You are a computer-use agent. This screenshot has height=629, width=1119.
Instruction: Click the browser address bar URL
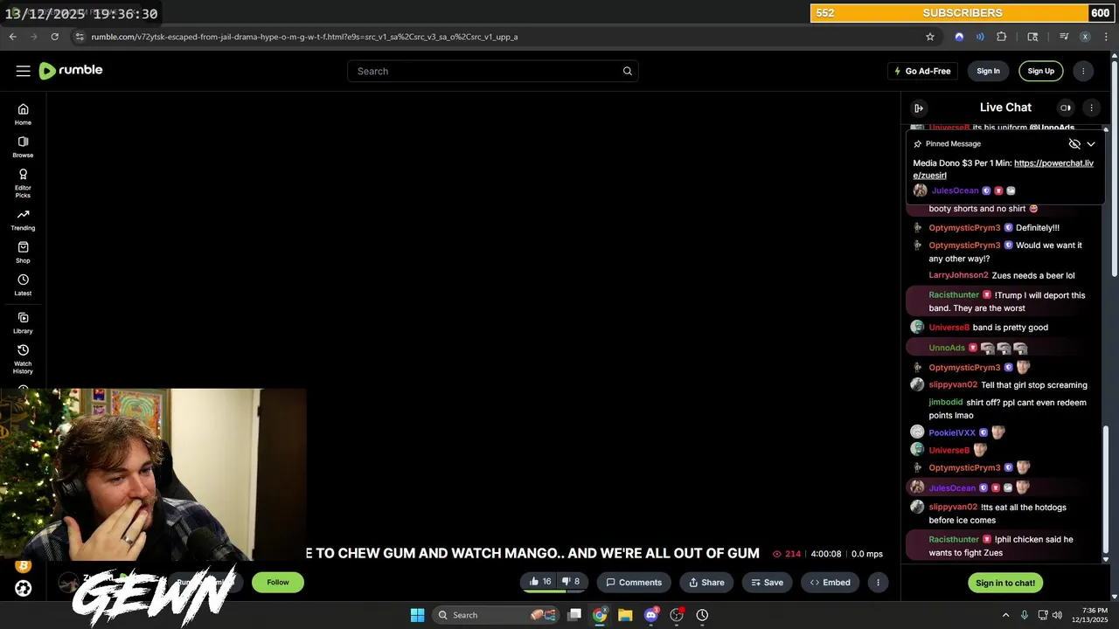tap(304, 37)
